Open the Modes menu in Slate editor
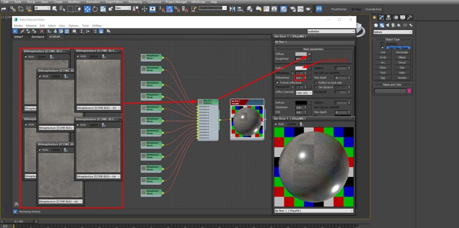Image resolution: width=459 pixels, height=228 pixels. 18,26
